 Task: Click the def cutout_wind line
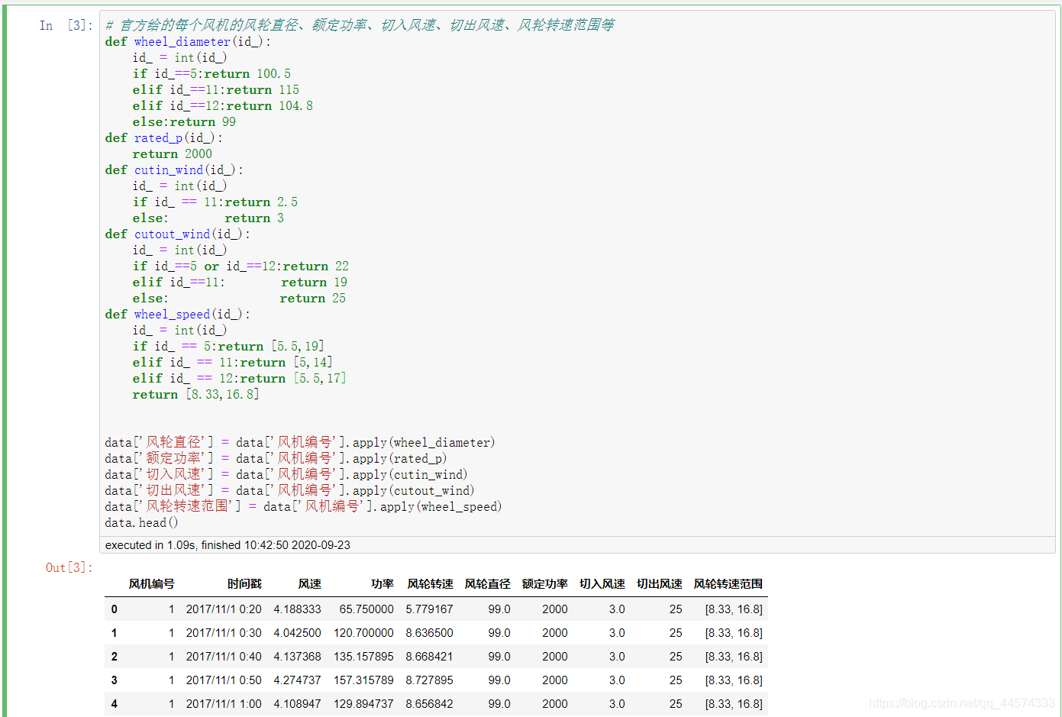177,234
